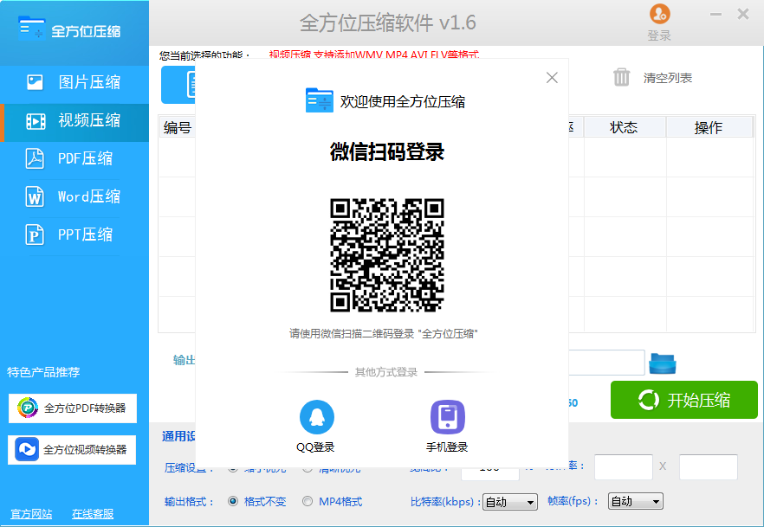This screenshot has width=764, height=527.
Task: Choose phone login icon
Action: point(447,417)
